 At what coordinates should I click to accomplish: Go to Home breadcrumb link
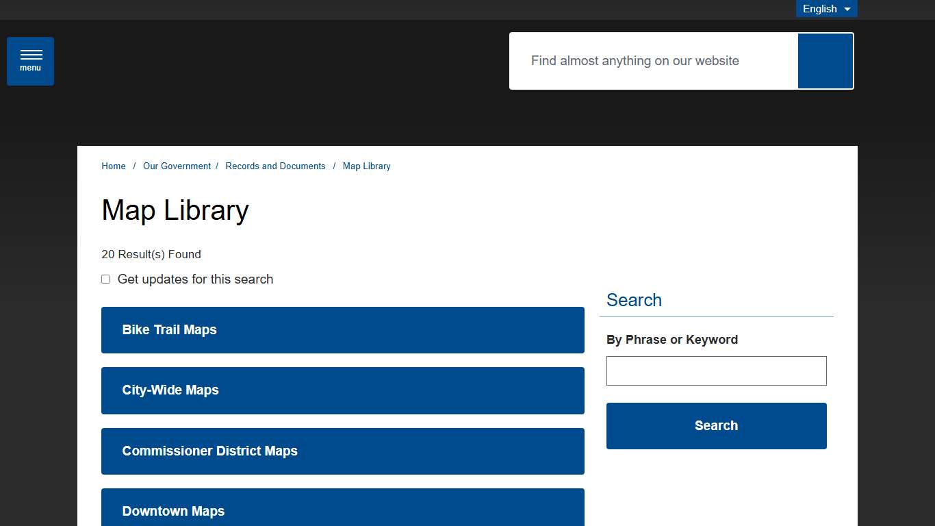114,166
